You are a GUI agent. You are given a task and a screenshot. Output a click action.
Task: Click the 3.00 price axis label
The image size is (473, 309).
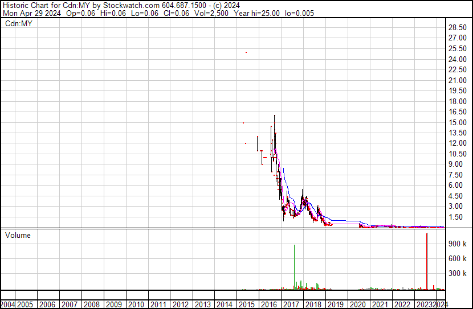point(455,206)
